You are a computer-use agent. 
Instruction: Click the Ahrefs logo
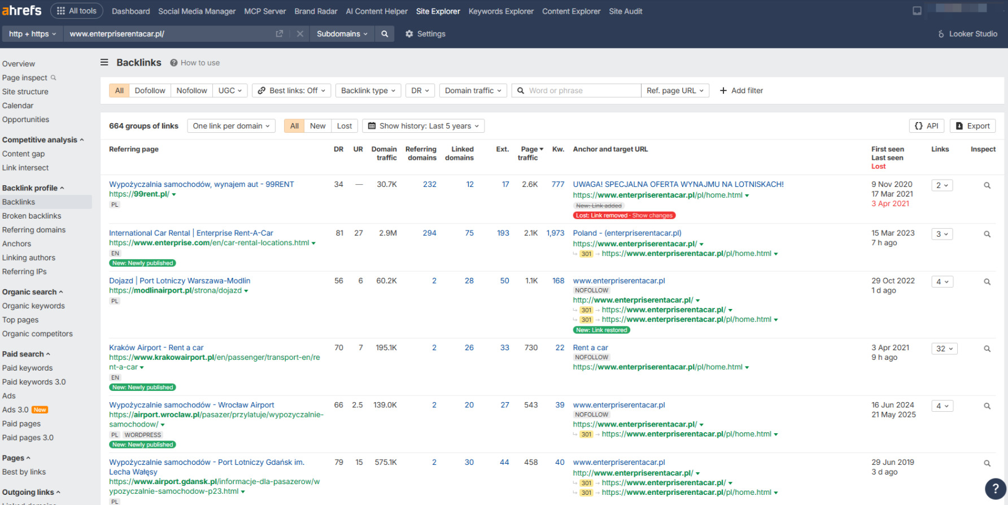(x=22, y=11)
